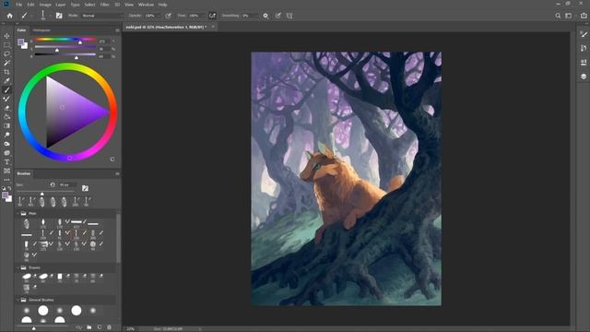Select the Eraser tool
This screenshot has width=590, height=332.
tap(6, 108)
